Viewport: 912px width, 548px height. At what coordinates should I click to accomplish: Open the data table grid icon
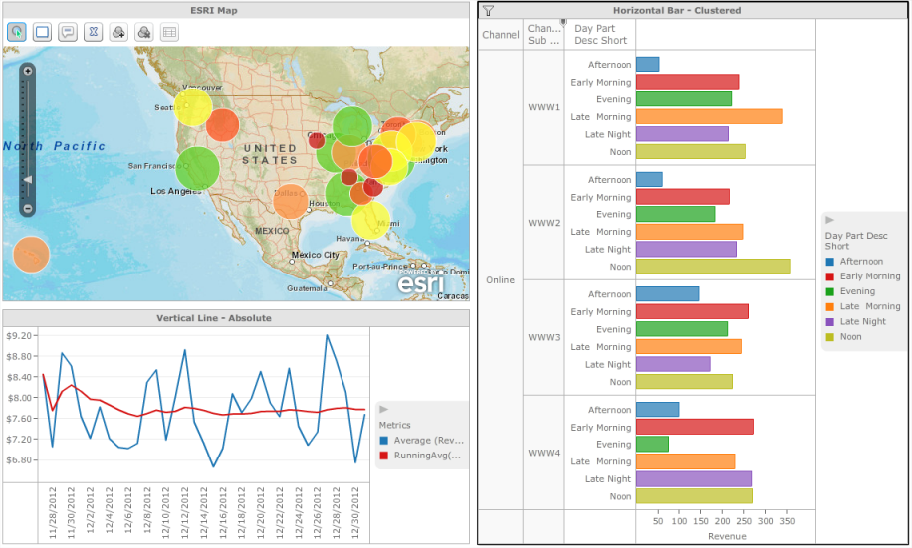coord(169,32)
